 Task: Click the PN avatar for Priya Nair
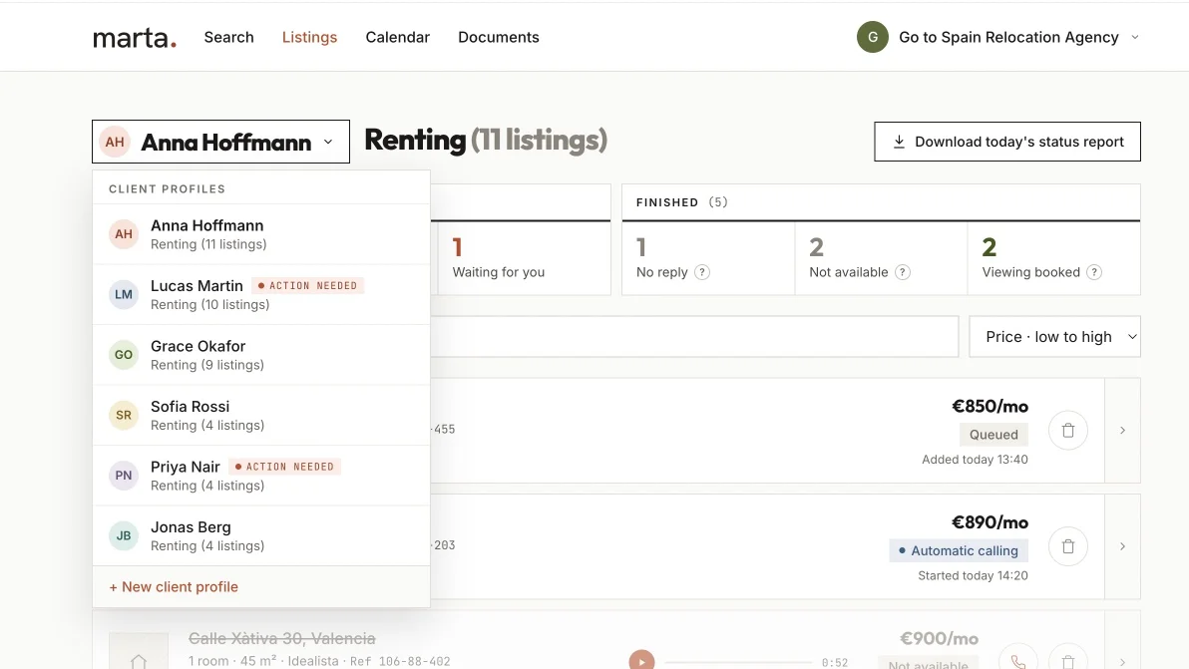pyautogui.click(x=124, y=476)
